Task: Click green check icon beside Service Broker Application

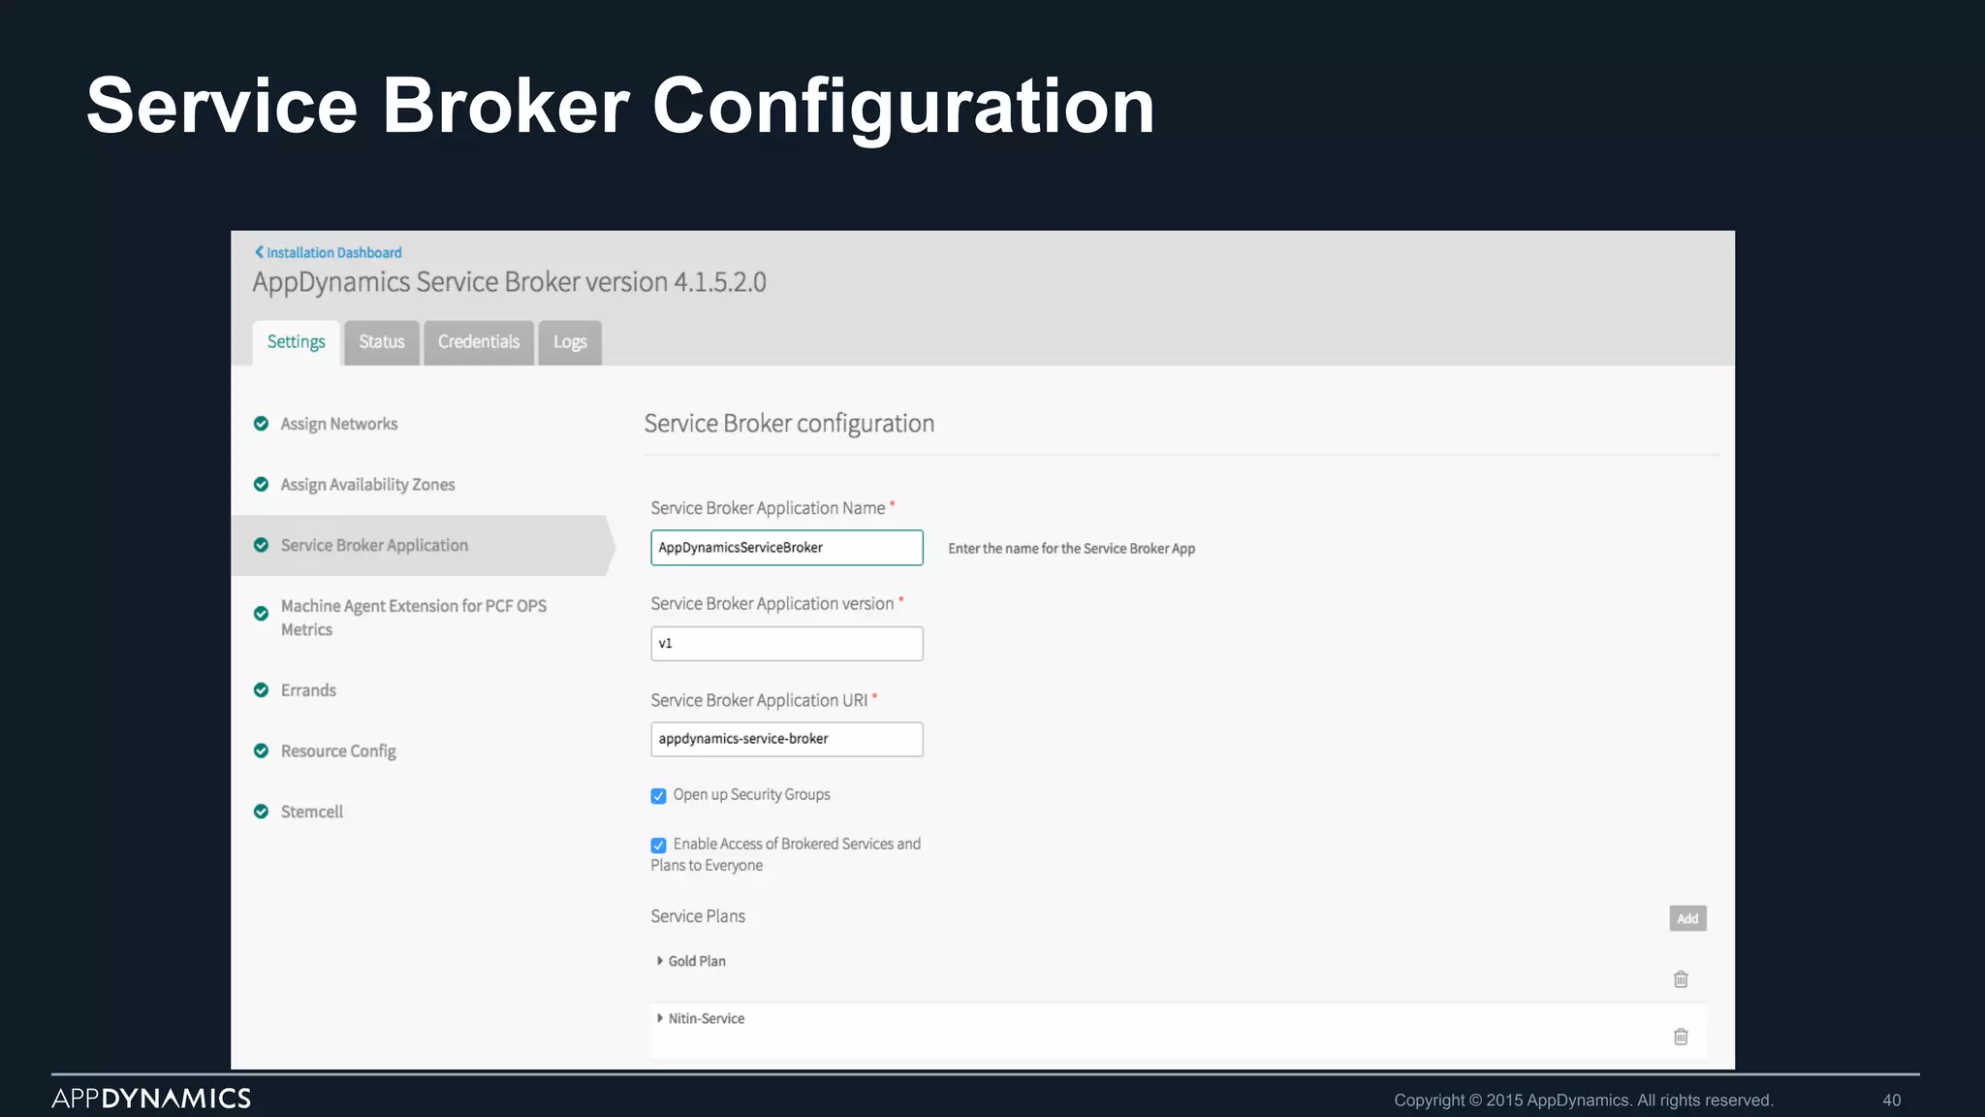Action: pos(261,545)
